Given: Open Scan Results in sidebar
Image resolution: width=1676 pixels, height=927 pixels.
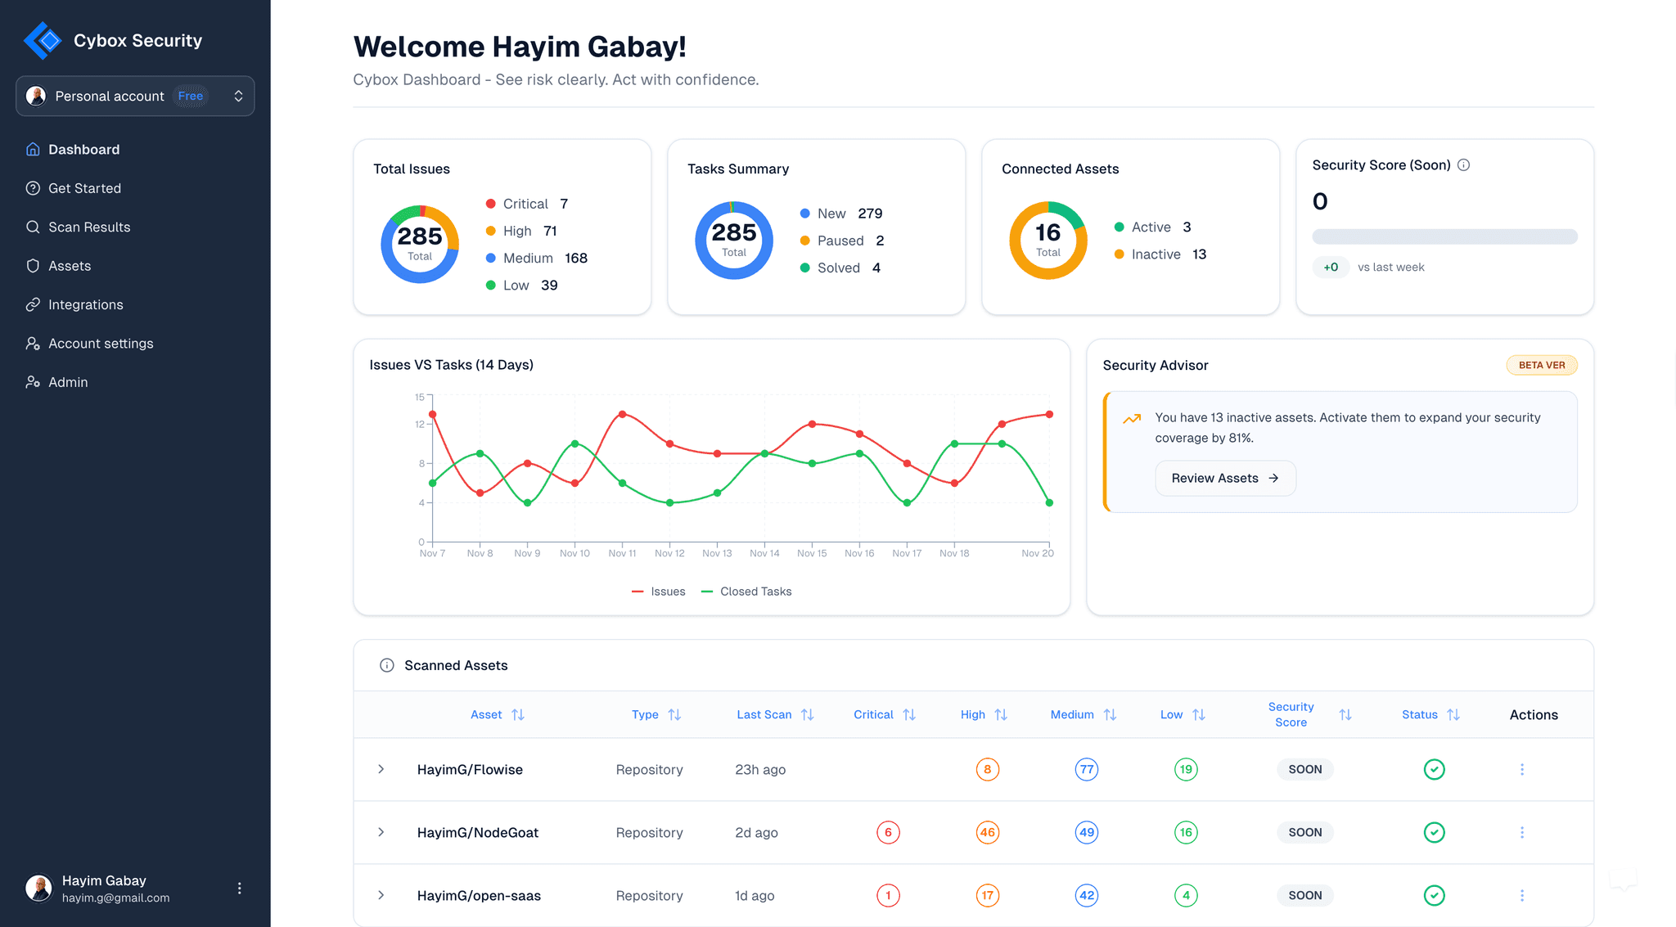Looking at the screenshot, I should click(x=89, y=227).
